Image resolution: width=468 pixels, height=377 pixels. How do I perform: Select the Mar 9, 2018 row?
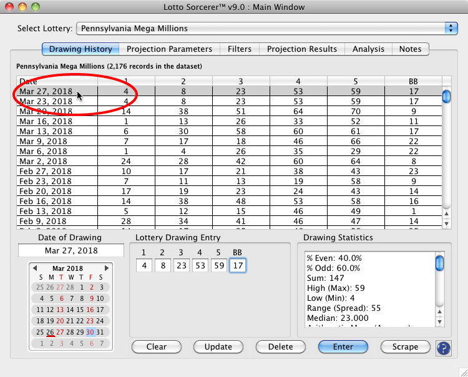229,141
